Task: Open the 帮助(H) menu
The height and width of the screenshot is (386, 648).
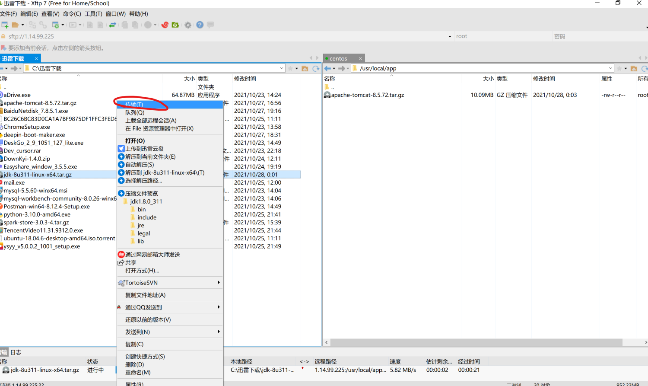Action: coord(138,14)
